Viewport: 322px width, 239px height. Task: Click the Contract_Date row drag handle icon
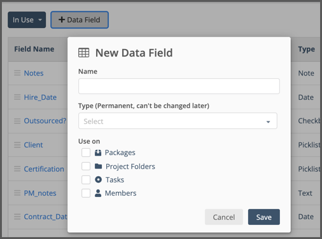(17, 217)
